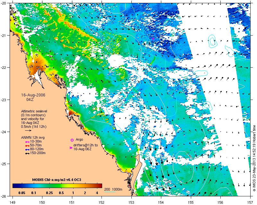Viewport: 257px width, 205px height.
Task: Click the '154' longitude axis label
Action: coord(161,202)
